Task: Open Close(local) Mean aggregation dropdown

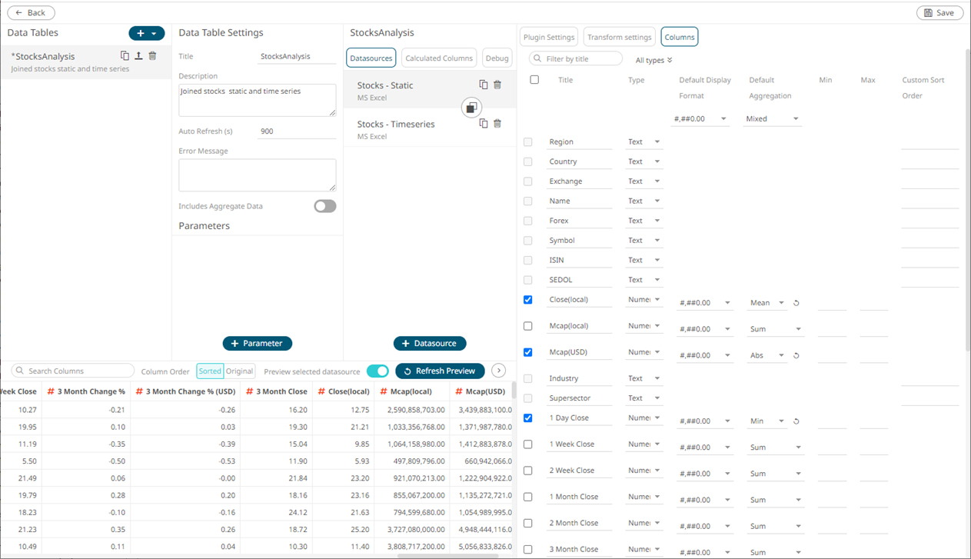Action: point(767,303)
